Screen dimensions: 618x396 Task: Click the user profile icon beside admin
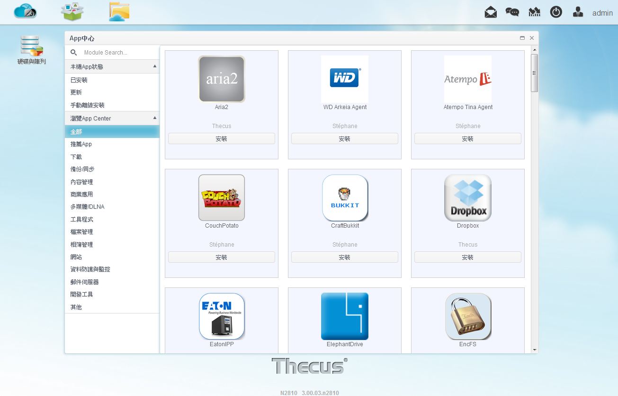(x=578, y=12)
